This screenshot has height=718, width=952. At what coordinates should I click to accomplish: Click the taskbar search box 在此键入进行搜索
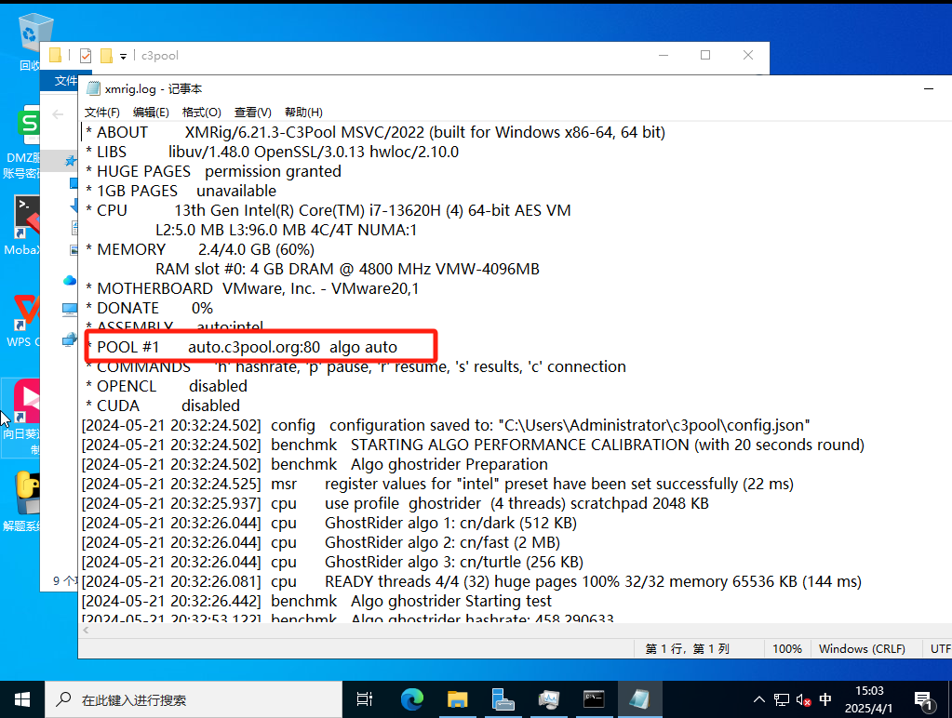[x=194, y=699]
